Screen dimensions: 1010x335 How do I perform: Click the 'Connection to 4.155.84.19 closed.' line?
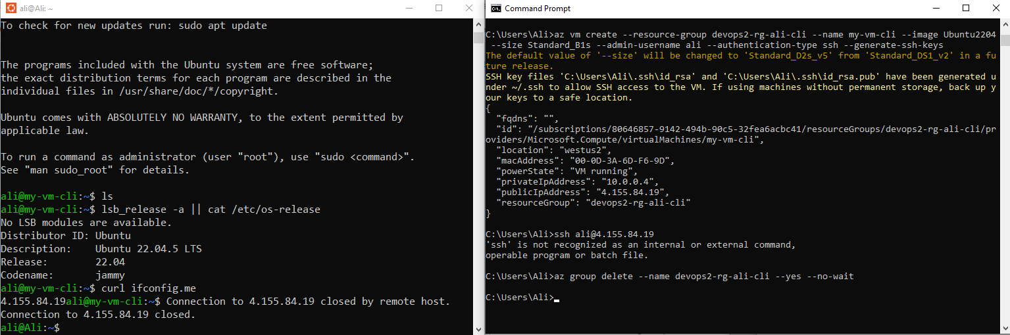(x=98, y=315)
